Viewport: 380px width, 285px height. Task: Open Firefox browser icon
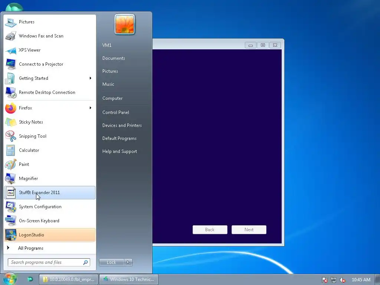point(11,108)
